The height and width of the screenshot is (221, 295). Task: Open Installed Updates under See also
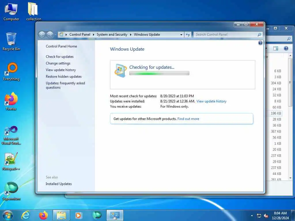(x=59, y=184)
